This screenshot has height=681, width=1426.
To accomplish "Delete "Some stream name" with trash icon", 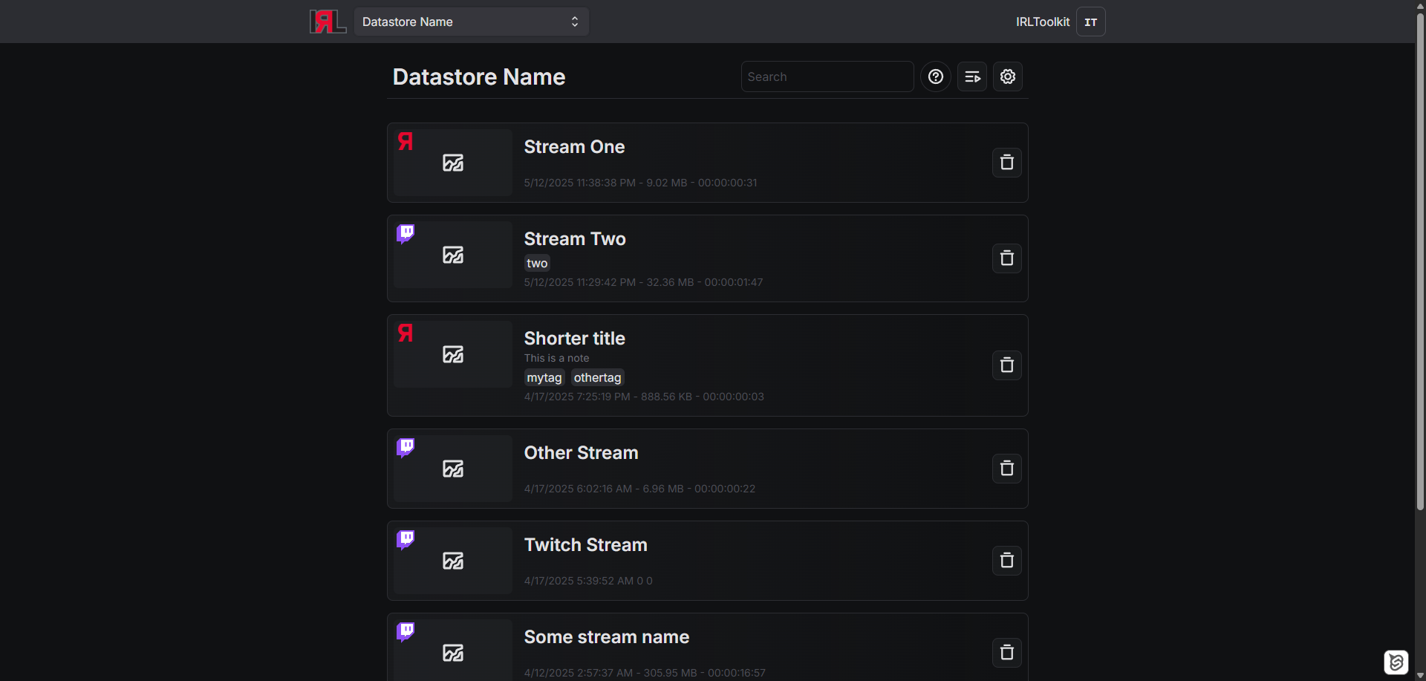I will coord(1006,652).
